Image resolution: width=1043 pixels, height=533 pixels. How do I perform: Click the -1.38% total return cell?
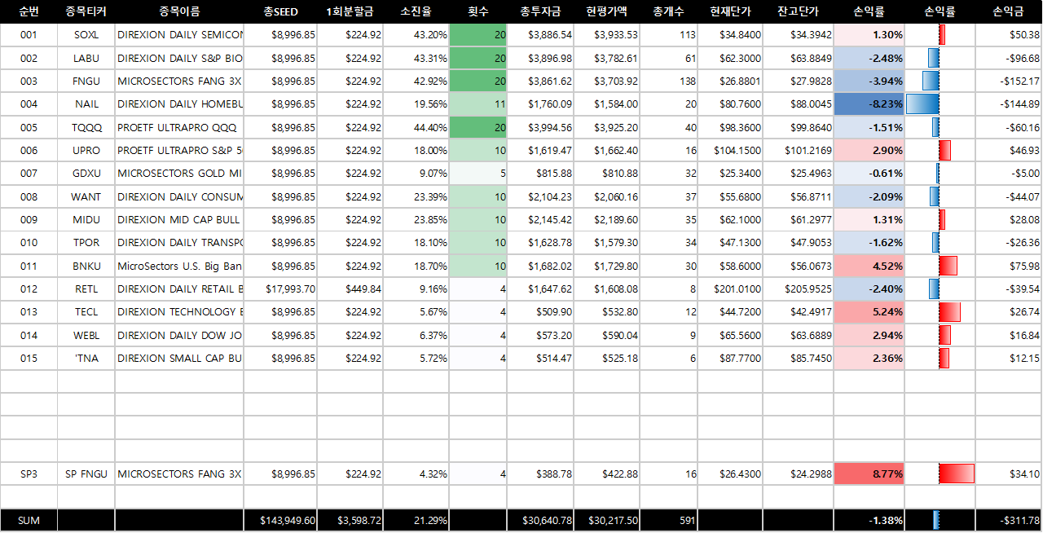(x=869, y=521)
